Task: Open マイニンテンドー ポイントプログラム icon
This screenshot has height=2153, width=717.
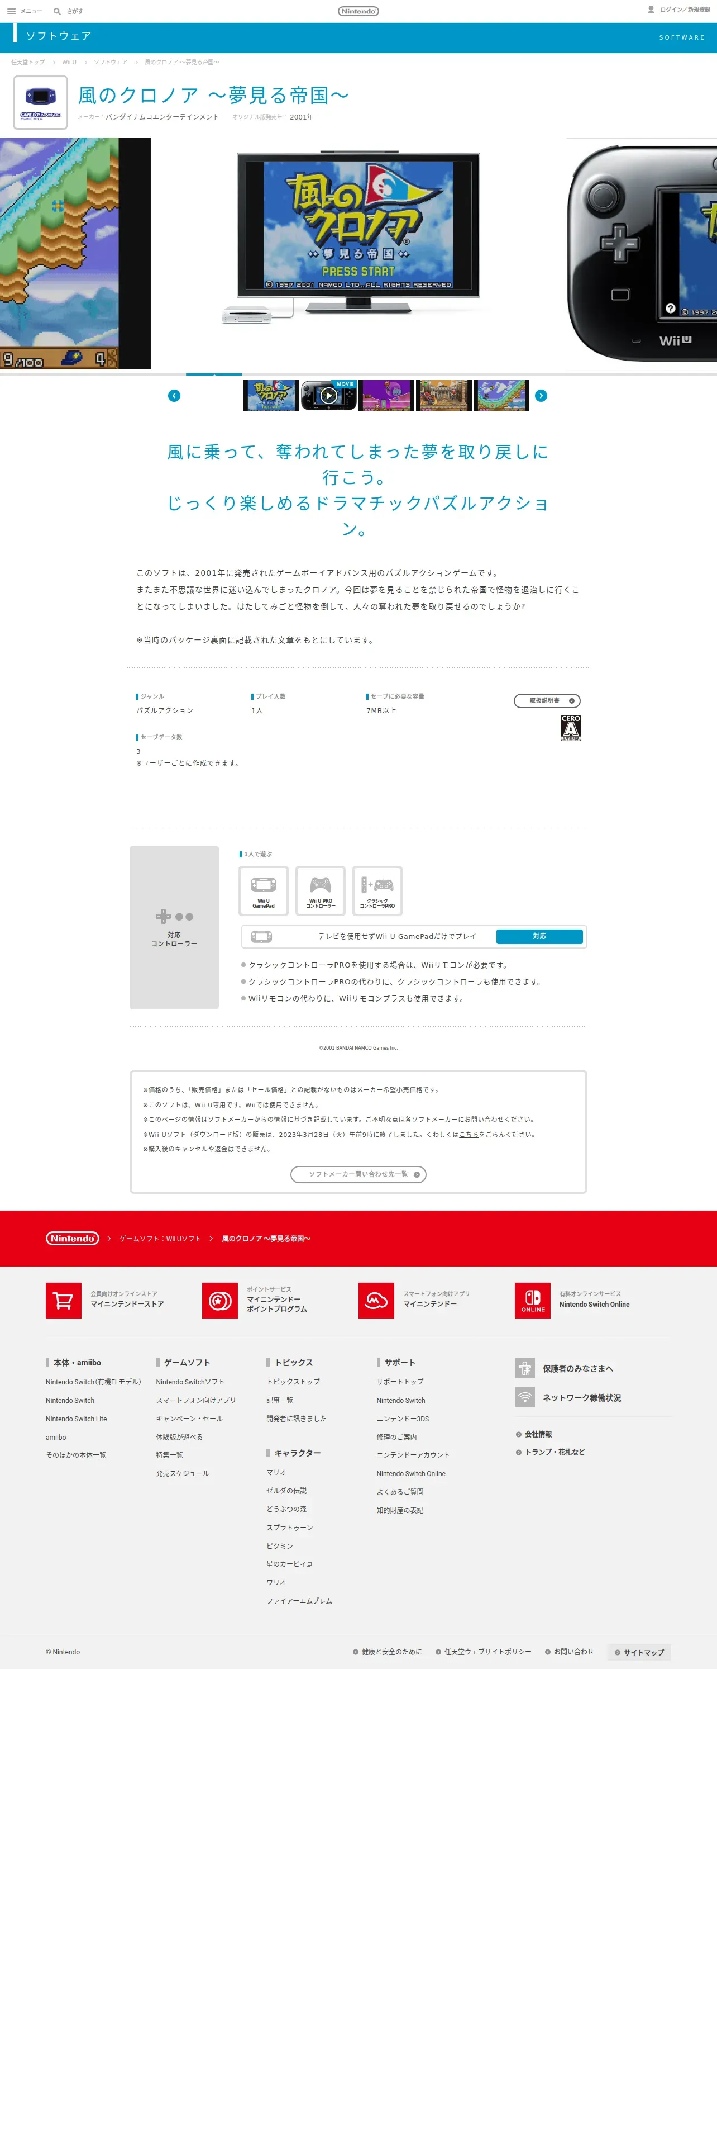Action: click(219, 1301)
